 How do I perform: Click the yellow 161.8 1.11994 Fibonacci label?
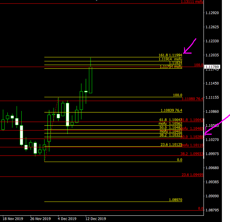(x=170, y=55)
